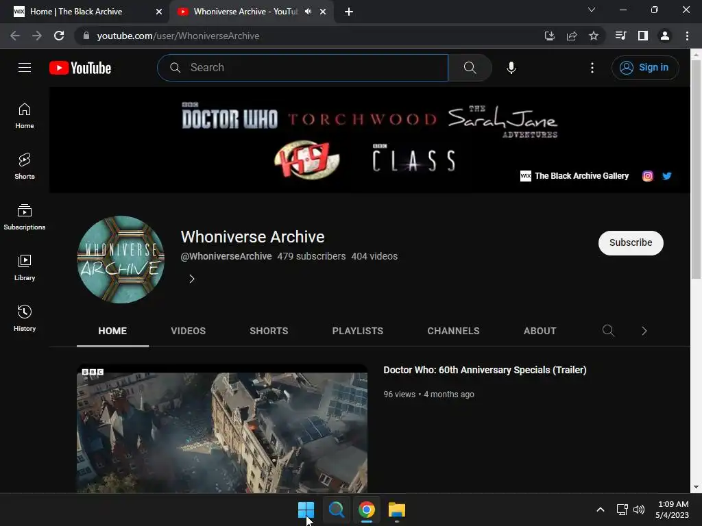Open Subscriptions in the sidebar
The height and width of the screenshot is (526, 702).
click(x=25, y=217)
